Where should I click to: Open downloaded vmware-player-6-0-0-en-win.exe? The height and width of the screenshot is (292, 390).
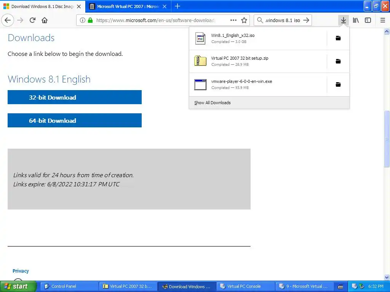[258, 84]
